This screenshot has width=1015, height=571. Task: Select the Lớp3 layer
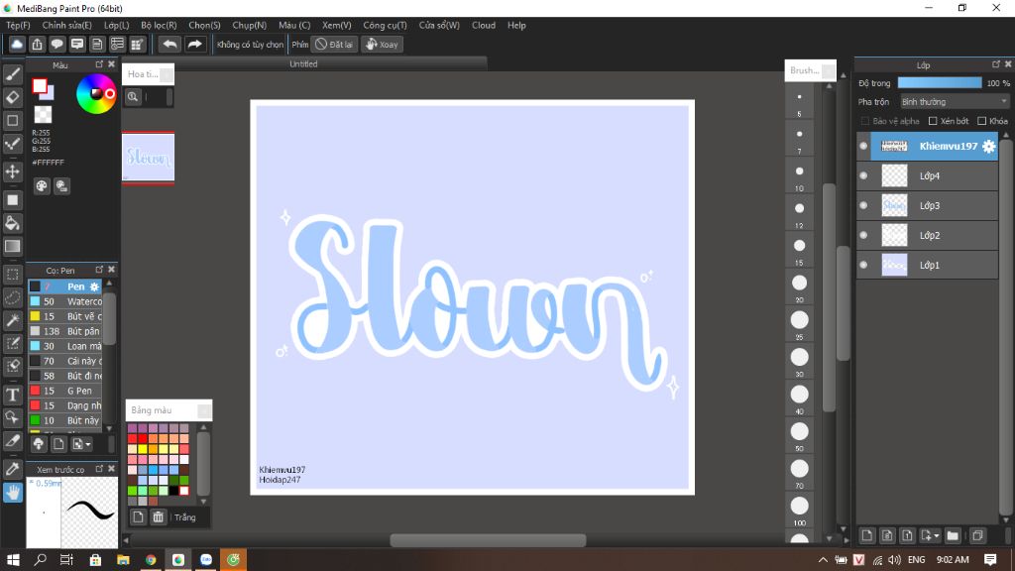point(928,205)
